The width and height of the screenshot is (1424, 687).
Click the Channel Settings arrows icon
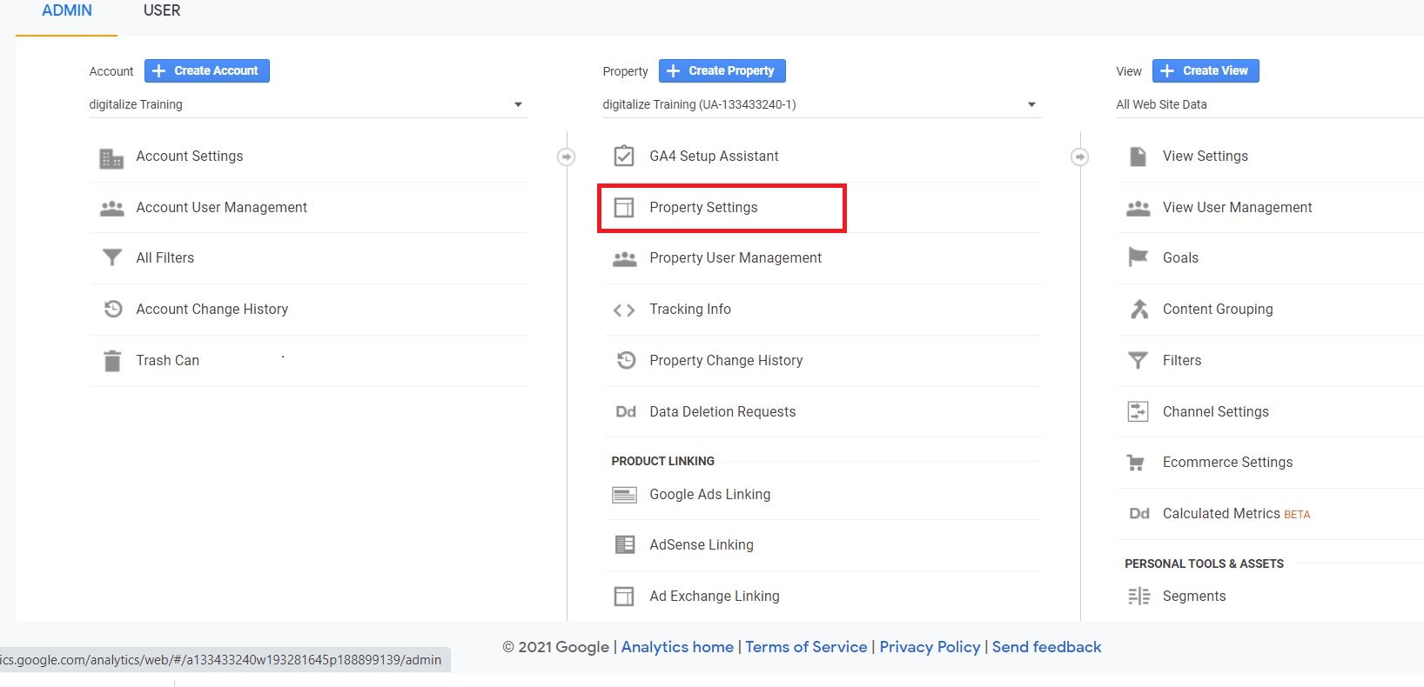[x=1138, y=411]
